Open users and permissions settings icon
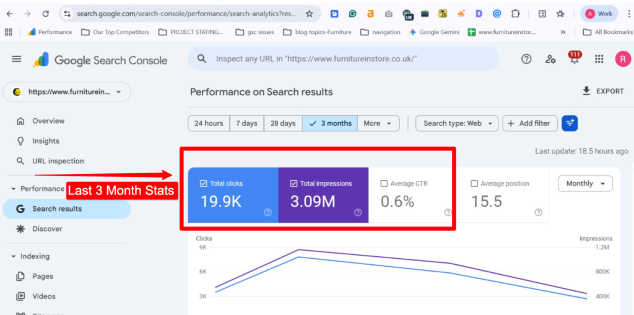 [550, 59]
